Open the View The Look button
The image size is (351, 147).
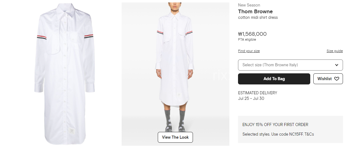(175, 137)
